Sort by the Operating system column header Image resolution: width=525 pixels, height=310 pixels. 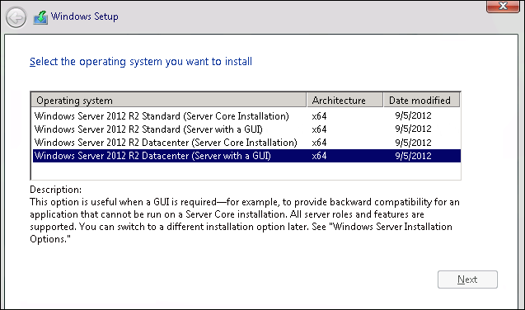coord(169,100)
